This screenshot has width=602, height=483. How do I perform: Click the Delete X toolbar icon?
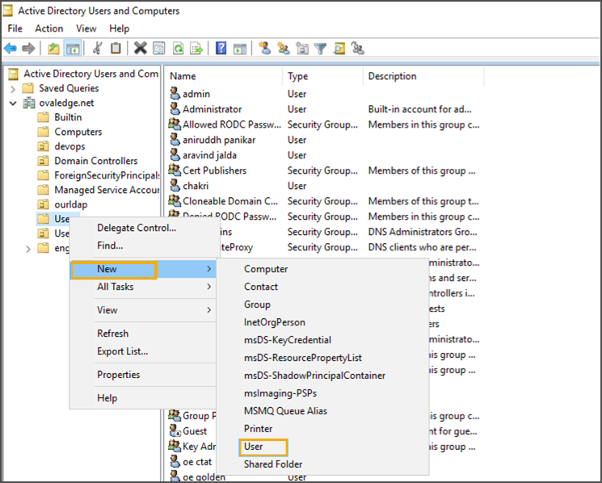pos(141,48)
